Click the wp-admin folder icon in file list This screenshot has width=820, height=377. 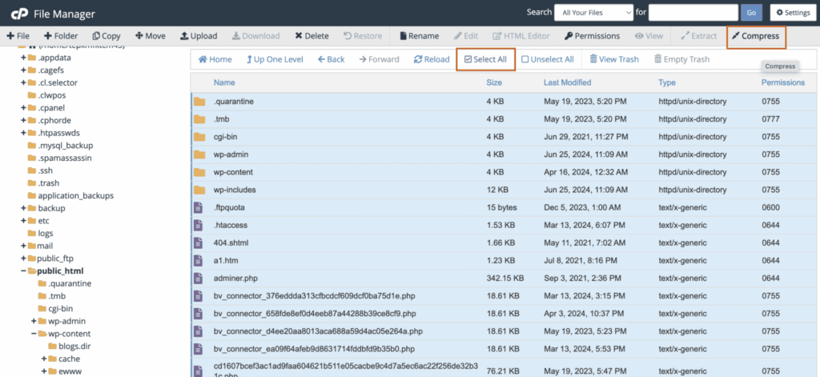[199, 154]
